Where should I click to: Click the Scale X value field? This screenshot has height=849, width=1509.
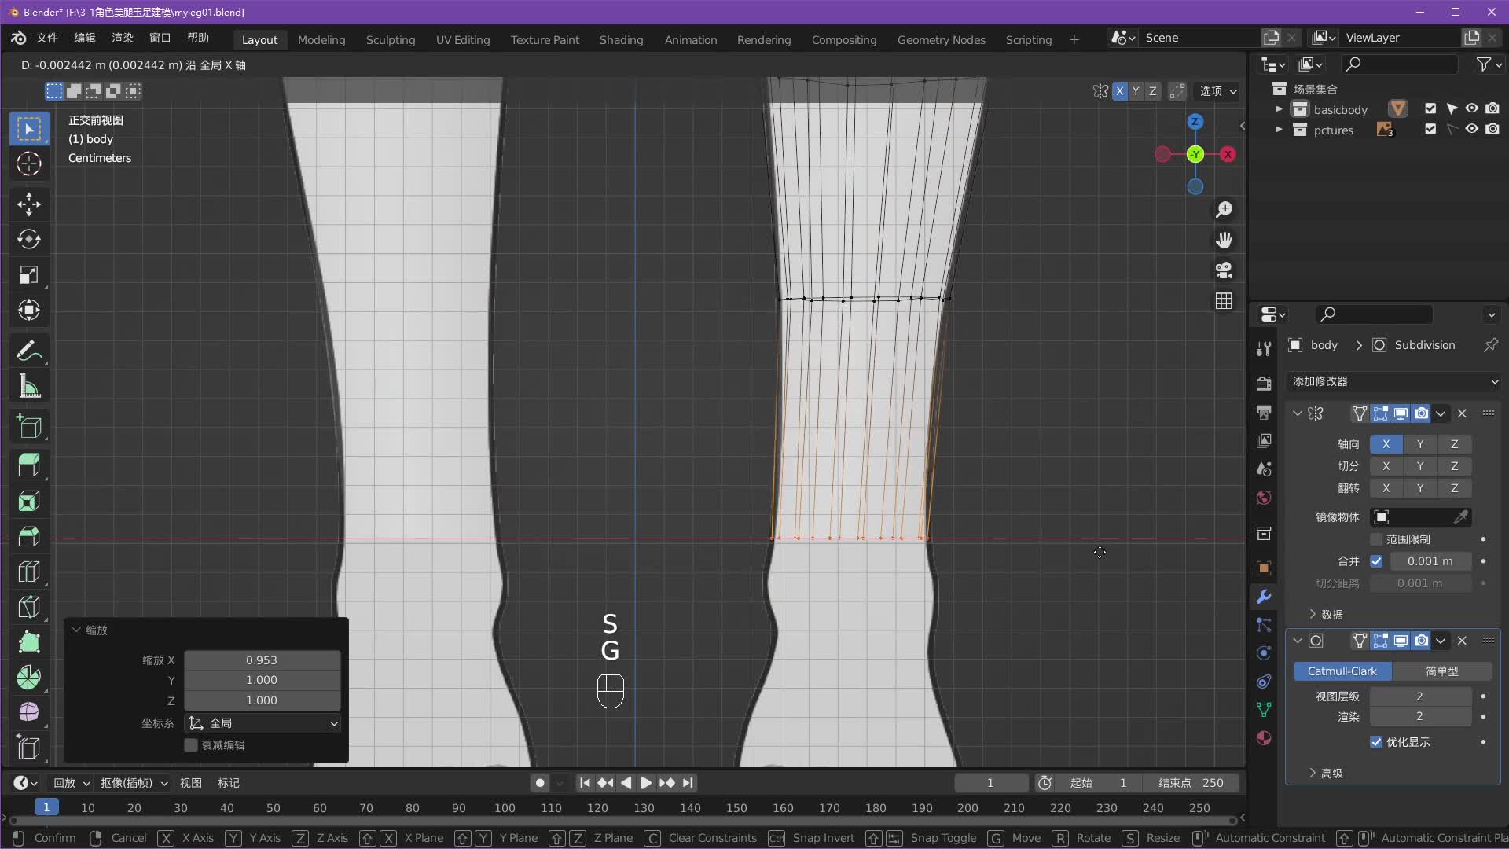coord(262,660)
